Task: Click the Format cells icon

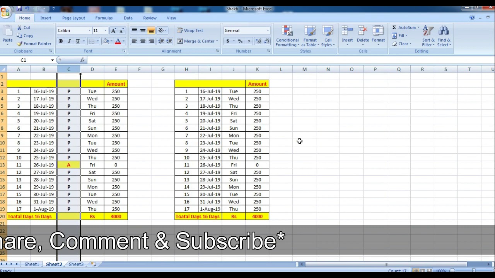Action: [x=378, y=31]
